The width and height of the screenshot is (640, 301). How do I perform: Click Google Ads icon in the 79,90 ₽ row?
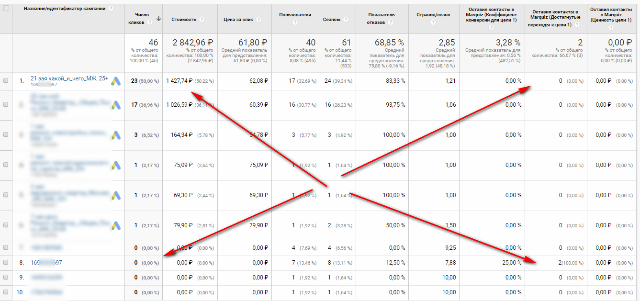coord(116,225)
